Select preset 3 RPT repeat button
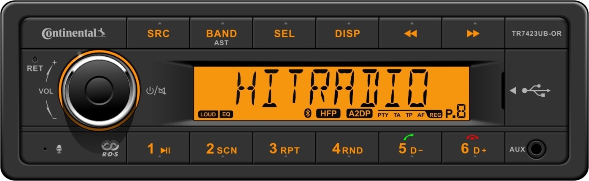 (284, 149)
